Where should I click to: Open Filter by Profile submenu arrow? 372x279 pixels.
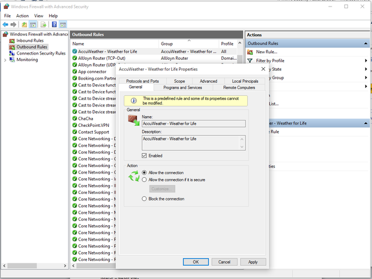pos(366,60)
